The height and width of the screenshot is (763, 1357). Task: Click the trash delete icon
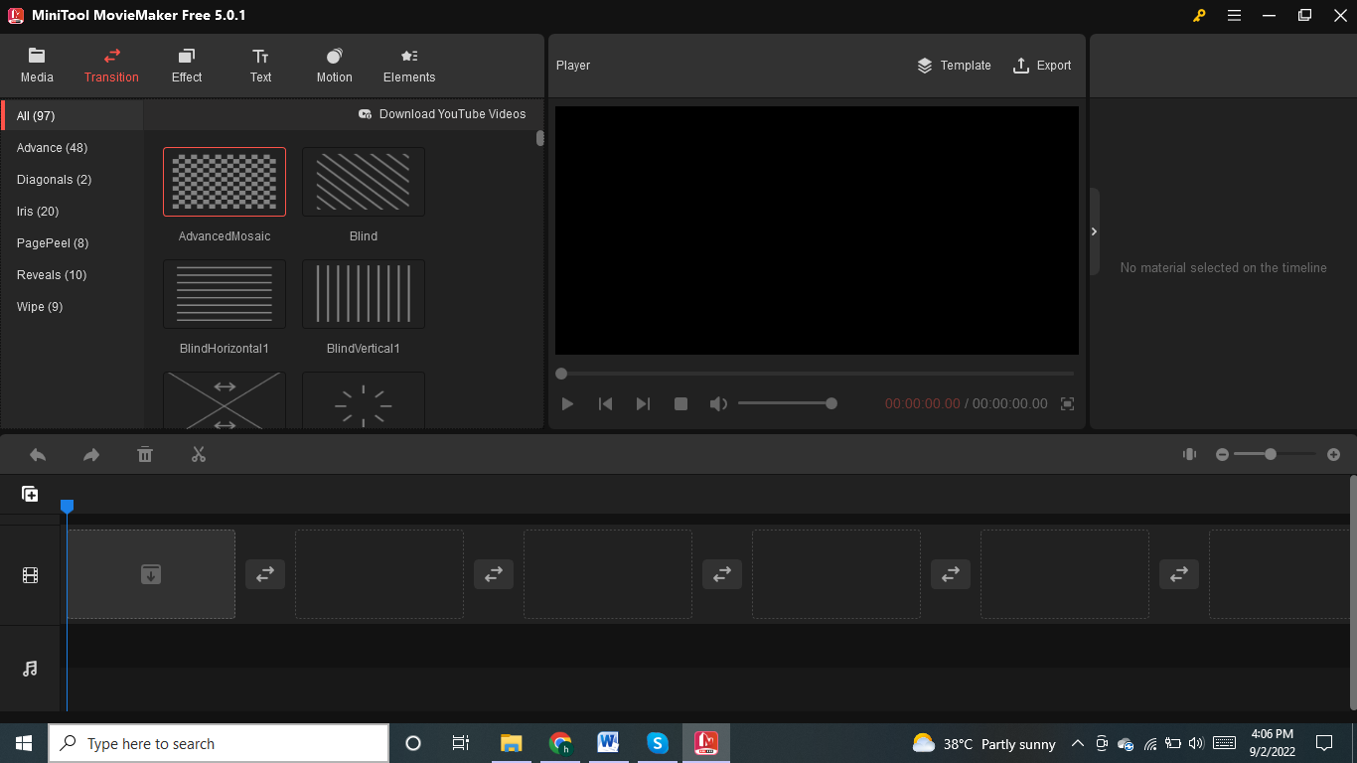[x=145, y=455]
